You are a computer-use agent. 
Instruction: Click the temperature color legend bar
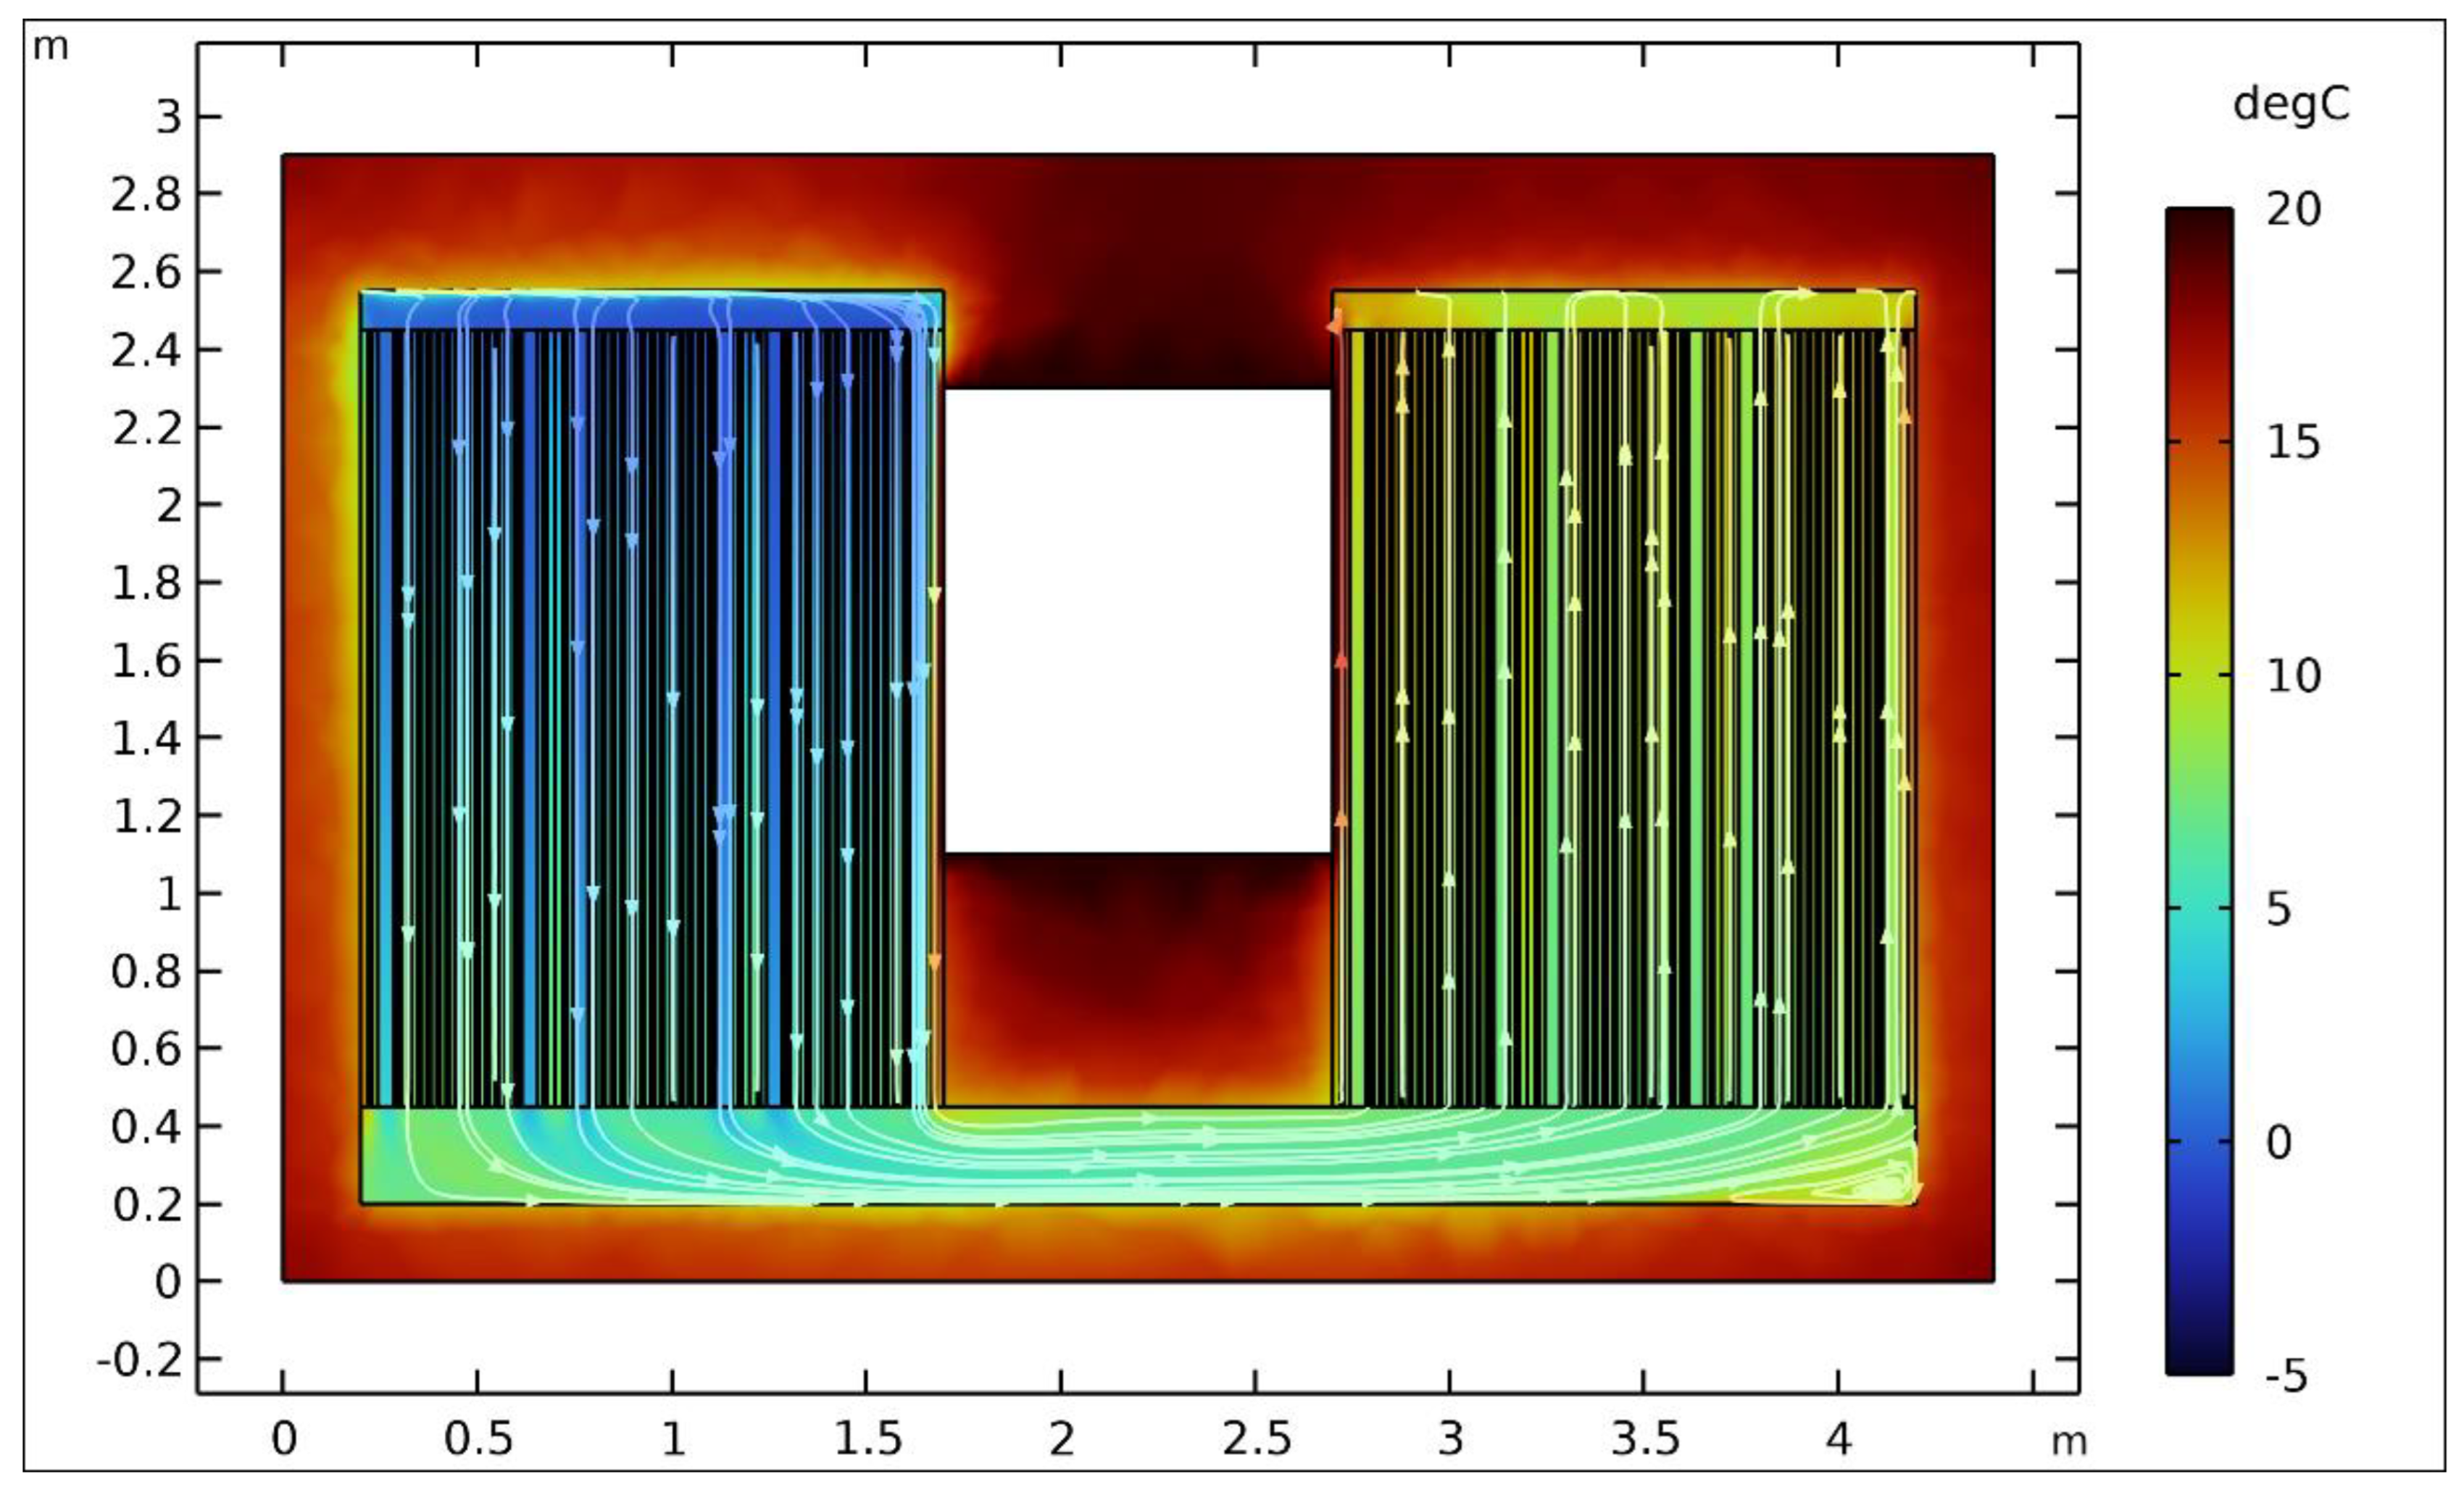pos(2199,790)
